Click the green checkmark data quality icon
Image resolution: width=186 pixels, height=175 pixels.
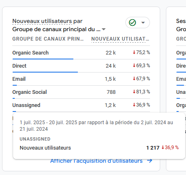(x=132, y=23)
